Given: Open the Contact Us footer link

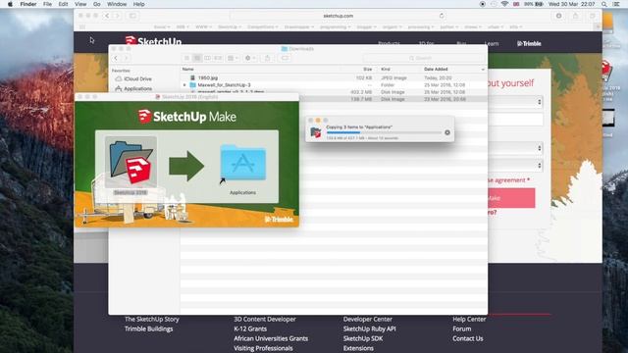Looking at the screenshot, I should tap(468, 338).
